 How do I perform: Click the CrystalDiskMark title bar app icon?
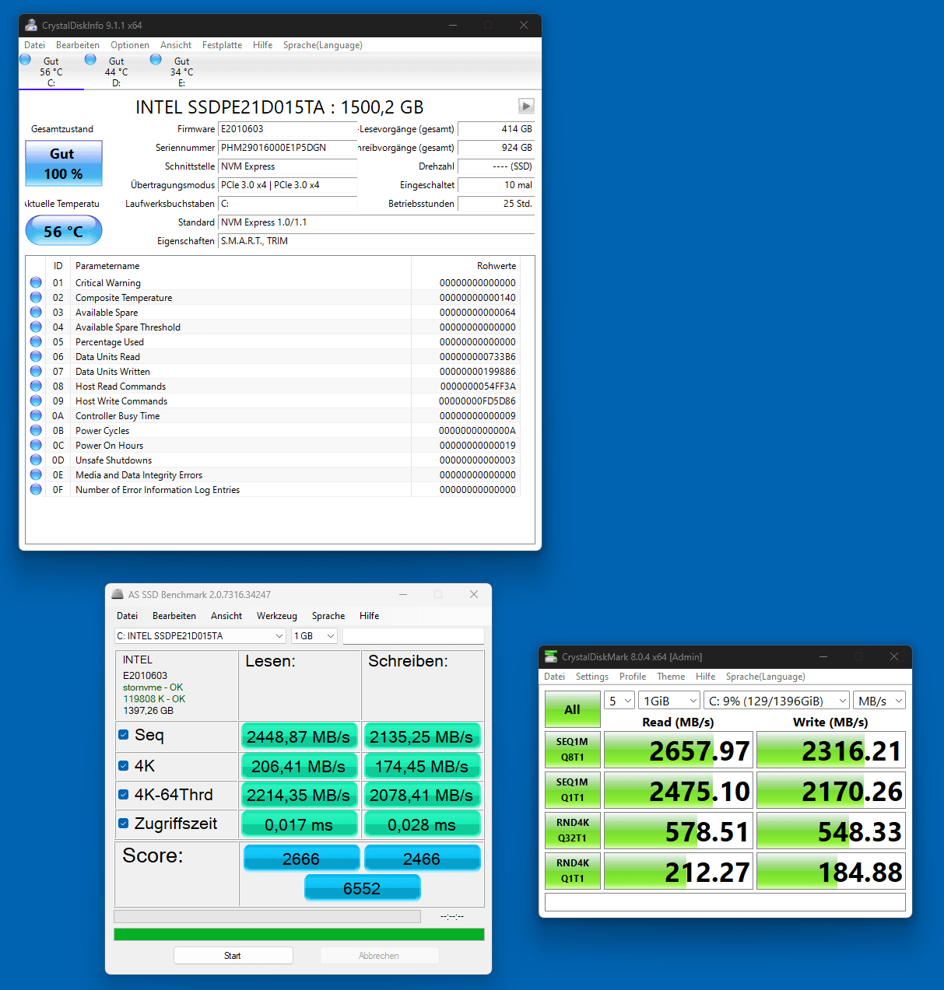[x=551, y=656]
